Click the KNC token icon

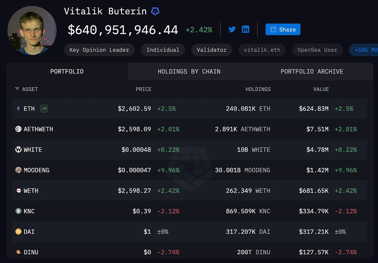click(18, 211)
